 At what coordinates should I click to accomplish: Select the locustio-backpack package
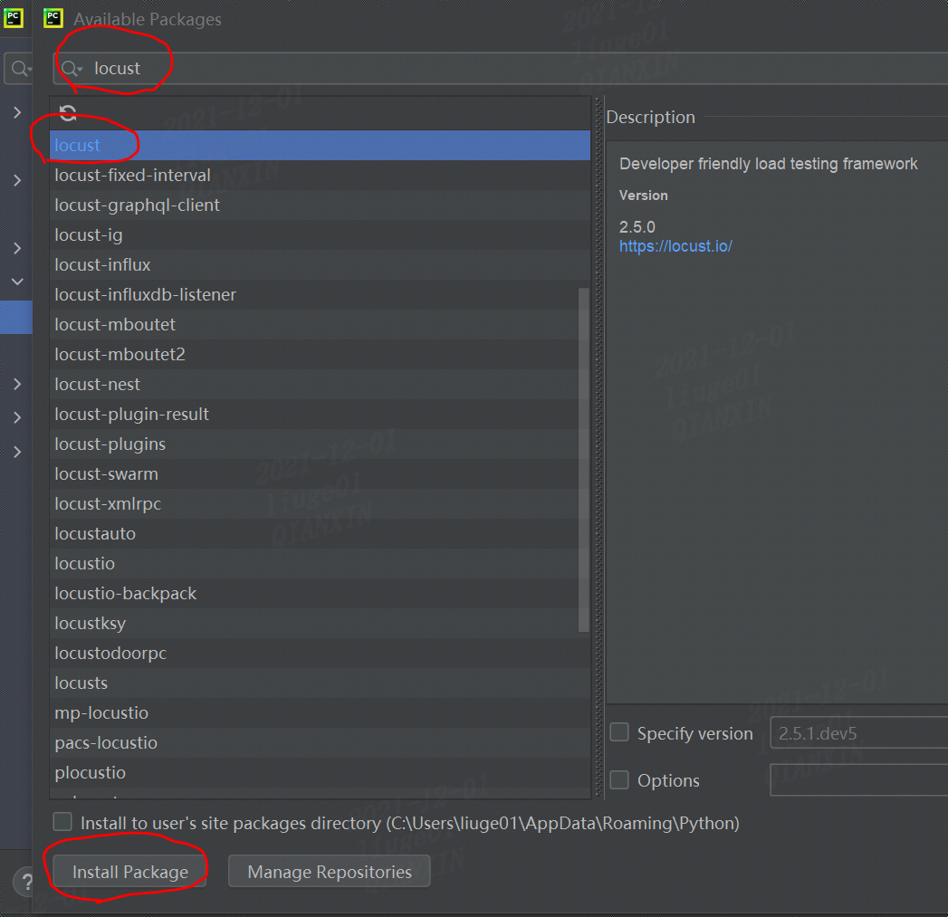pos(320,594)
